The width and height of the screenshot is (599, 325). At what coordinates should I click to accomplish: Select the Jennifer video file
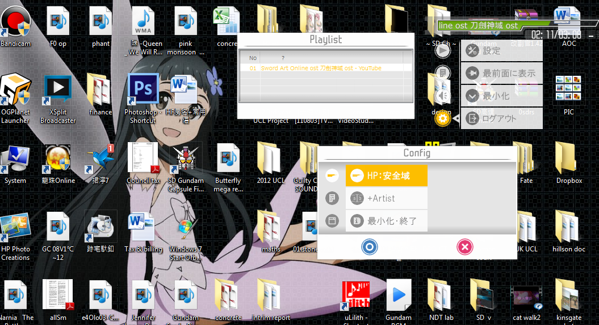[143, 301]
